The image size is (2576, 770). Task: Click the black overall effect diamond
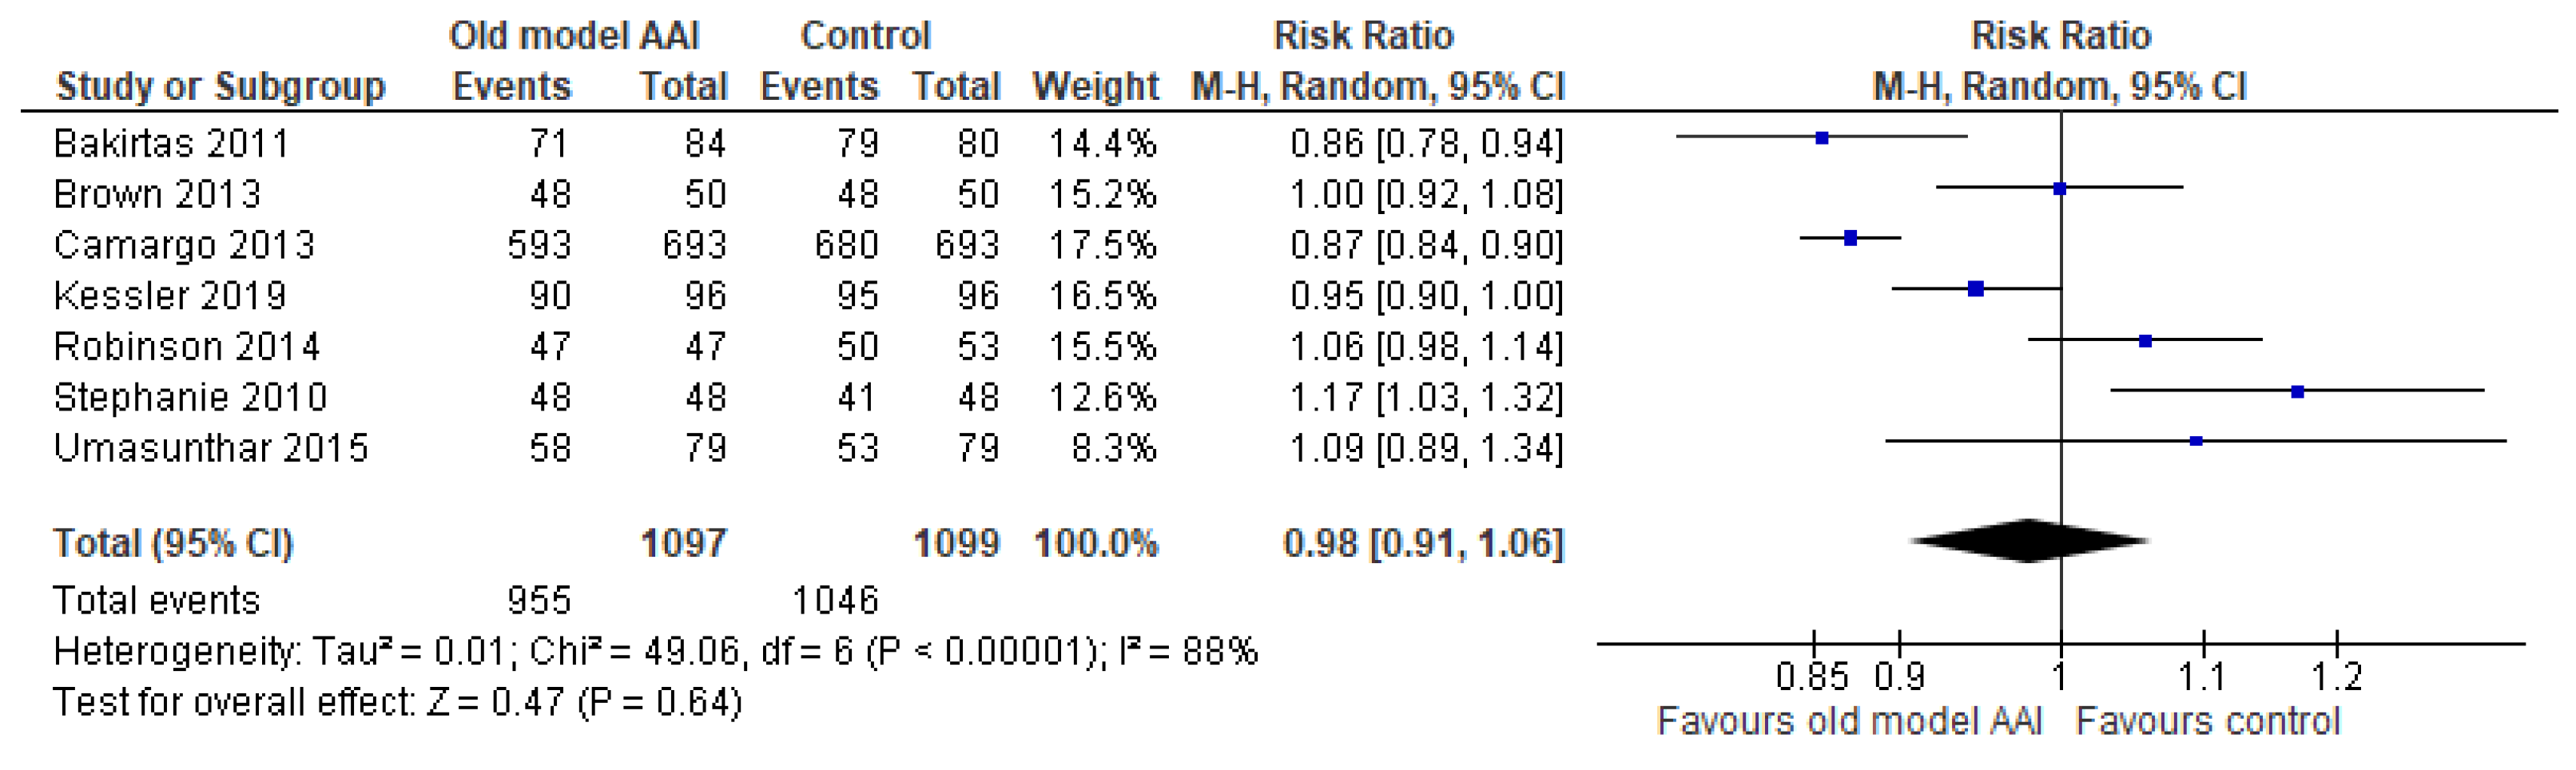[x=2028, y=541]
